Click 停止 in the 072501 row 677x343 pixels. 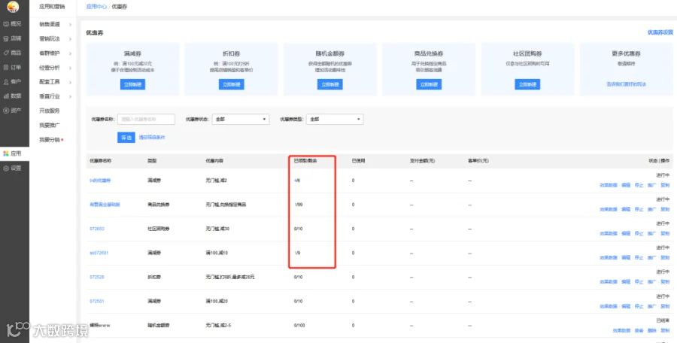pos(639,306)
